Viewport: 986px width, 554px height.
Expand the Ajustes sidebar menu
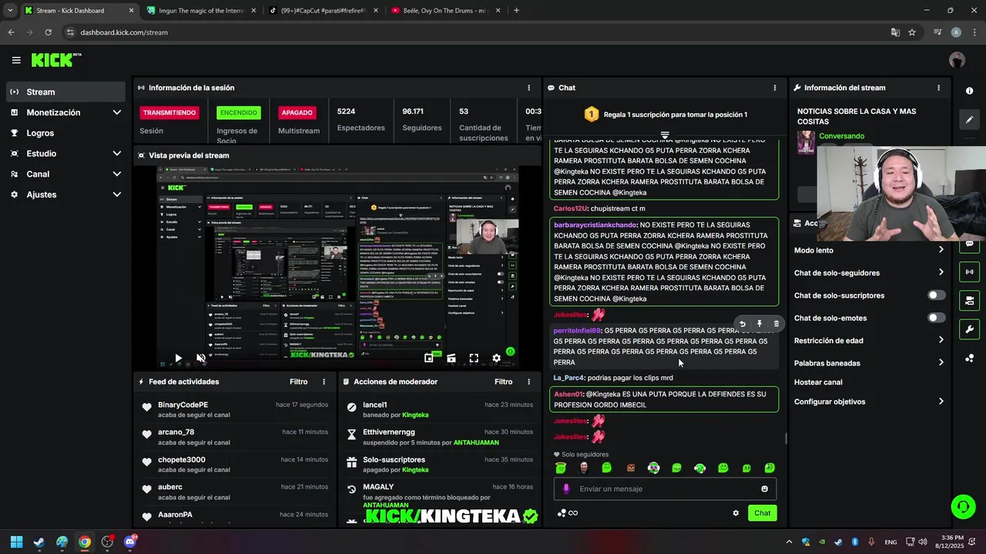(65, 195)
